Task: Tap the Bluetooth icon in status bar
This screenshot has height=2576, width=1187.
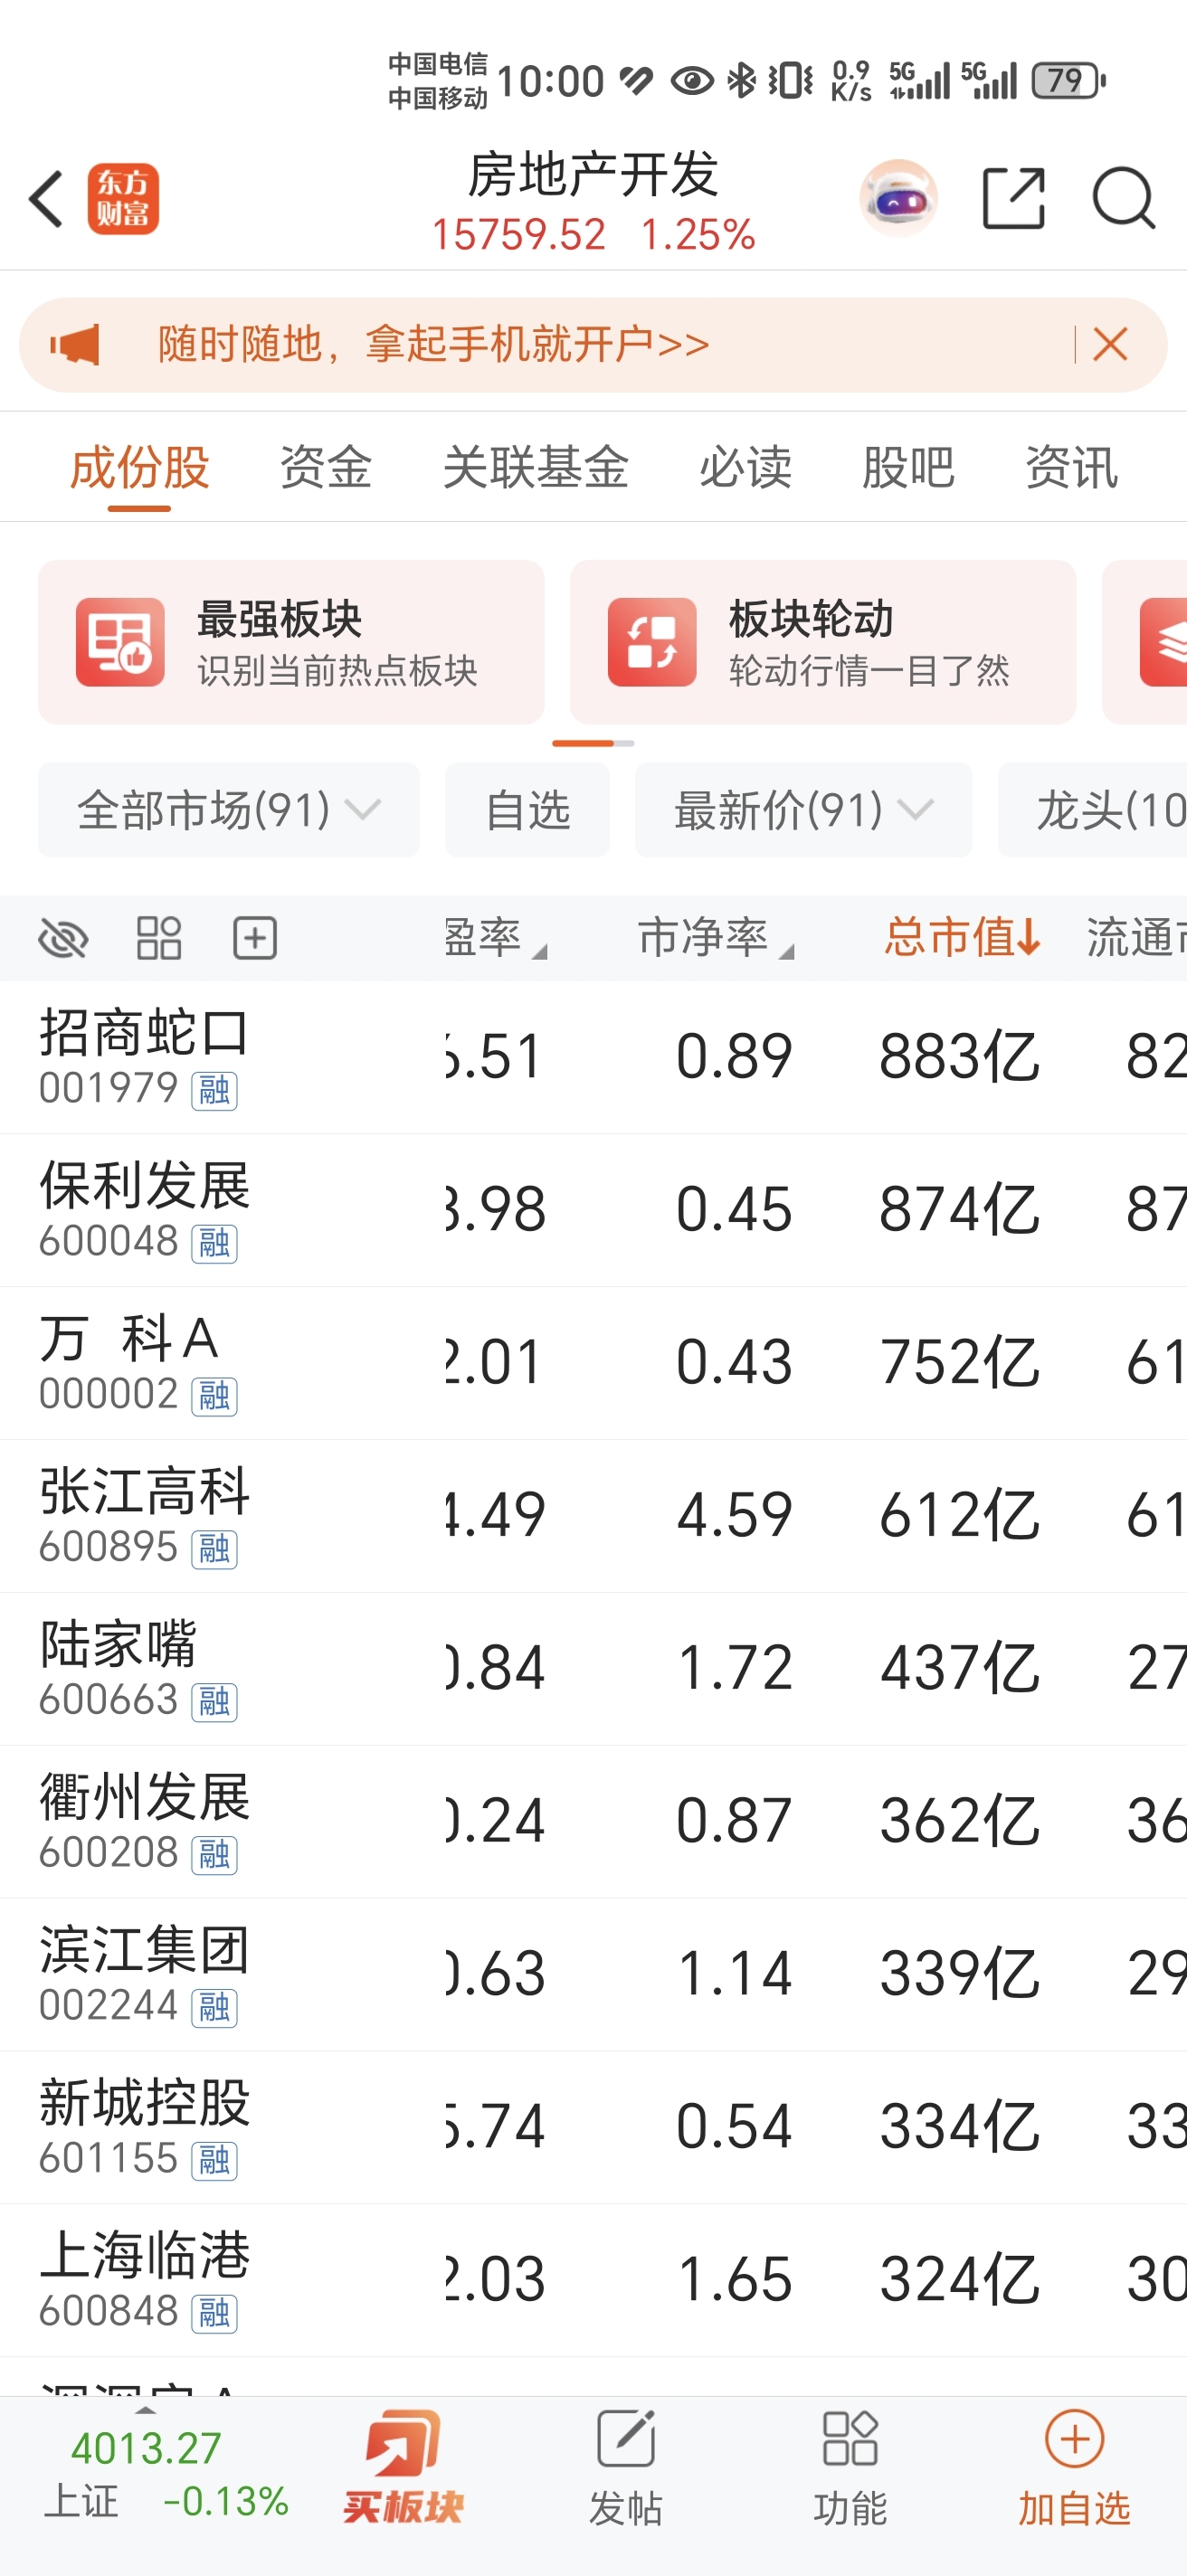Action: pos(741,80)
